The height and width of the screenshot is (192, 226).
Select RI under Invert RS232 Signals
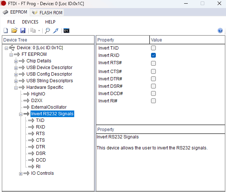click(x=38, y=167)
